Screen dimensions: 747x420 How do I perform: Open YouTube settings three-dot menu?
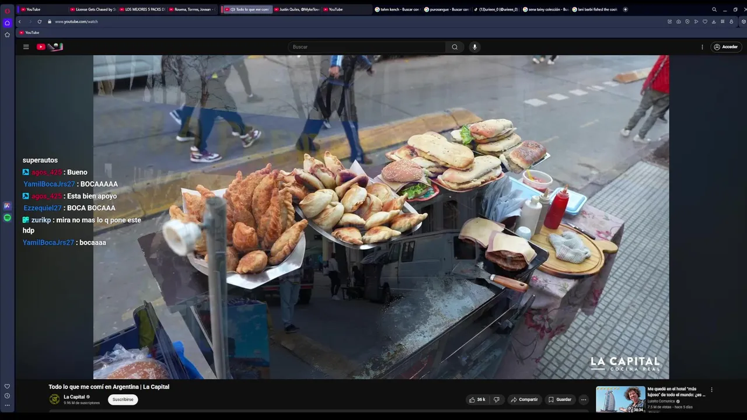click(x=702, y=47)
